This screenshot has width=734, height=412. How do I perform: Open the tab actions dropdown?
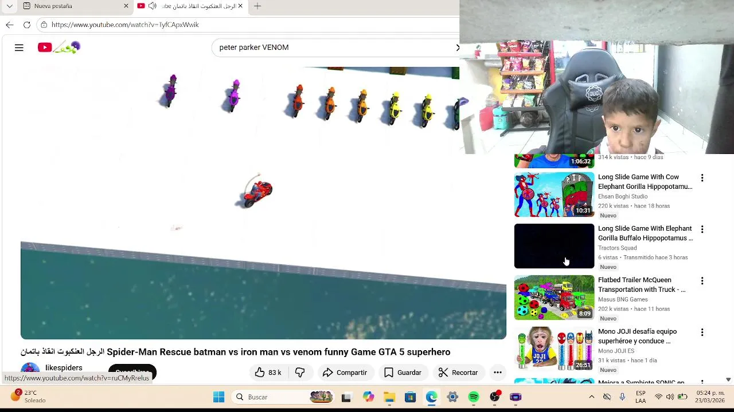coord(9,6)
